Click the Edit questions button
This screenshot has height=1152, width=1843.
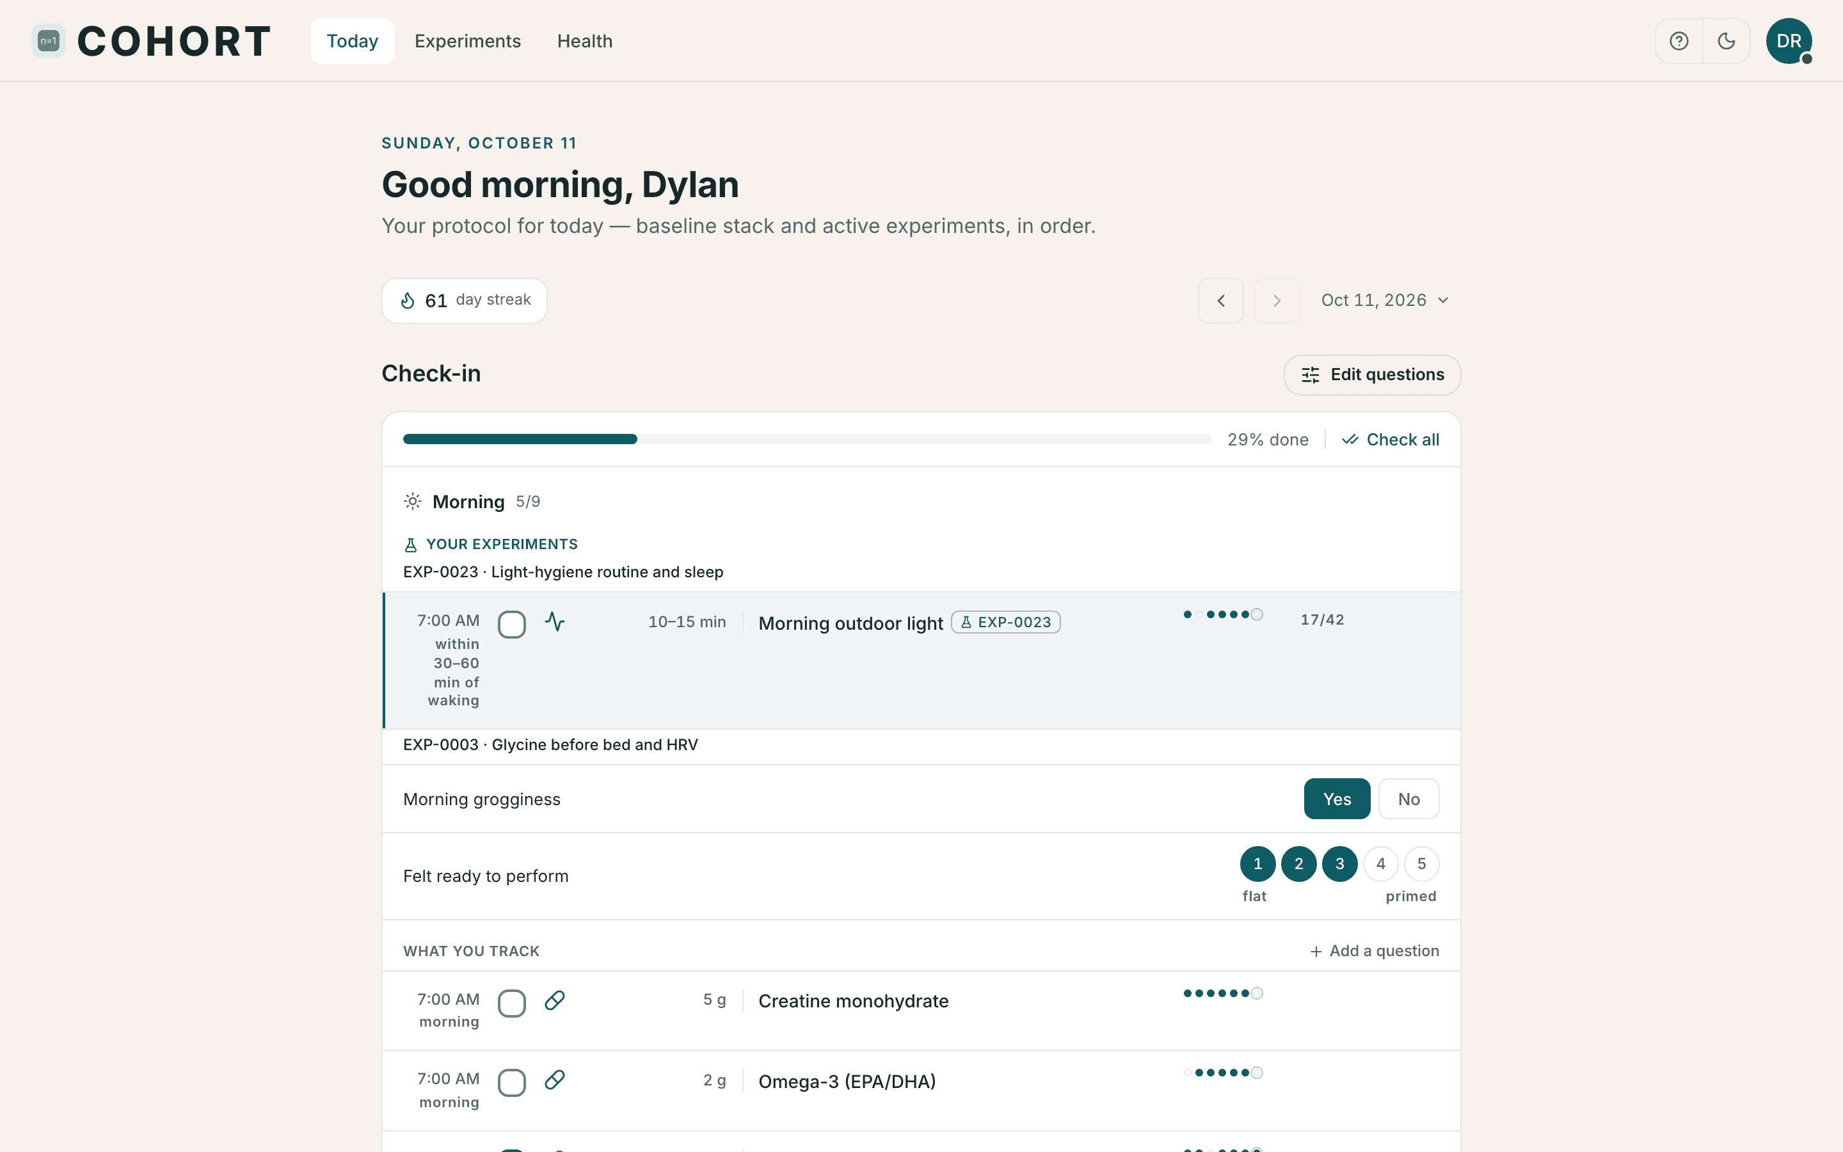[1371, 375]
